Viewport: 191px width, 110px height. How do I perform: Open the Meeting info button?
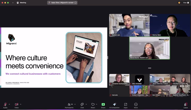[21, 3]
